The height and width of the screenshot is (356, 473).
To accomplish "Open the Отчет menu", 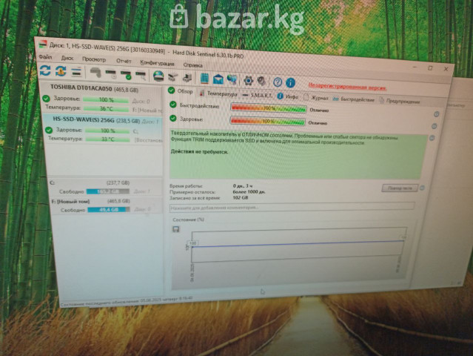I will tap(124, 61).
